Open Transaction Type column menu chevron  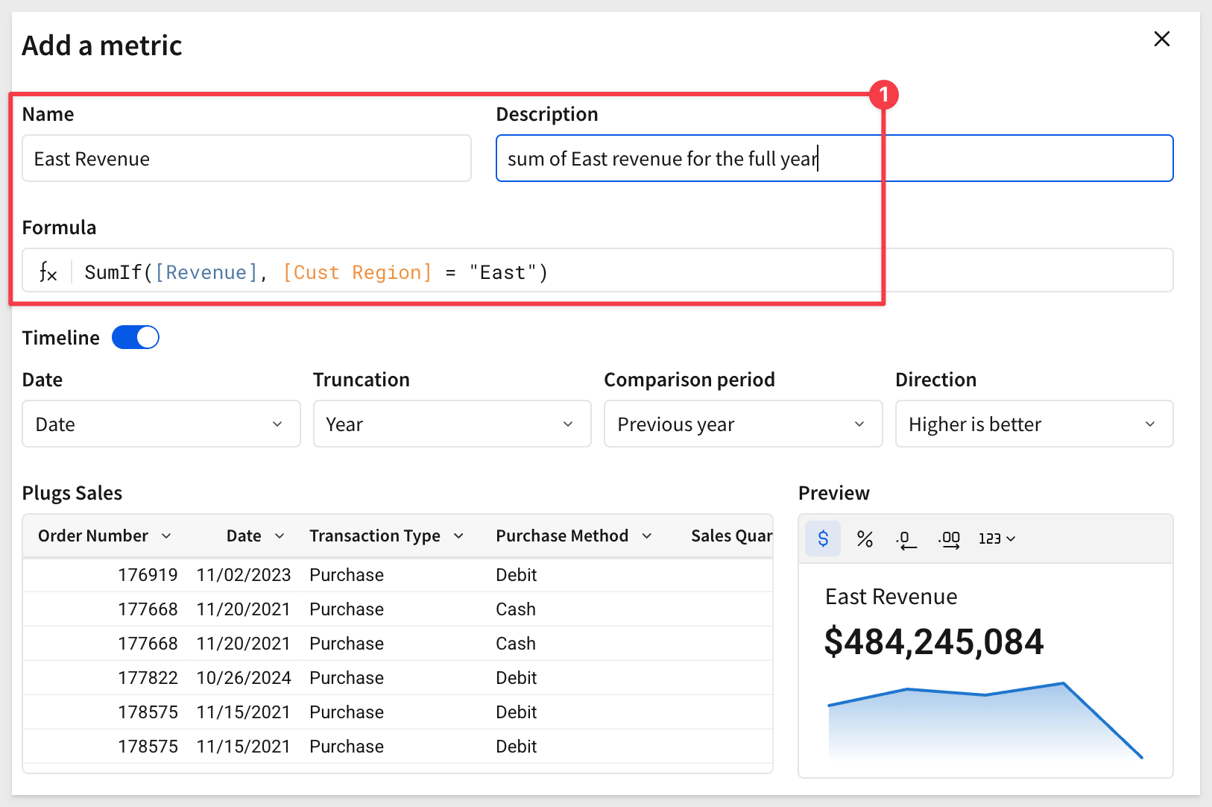pos(458,536)
